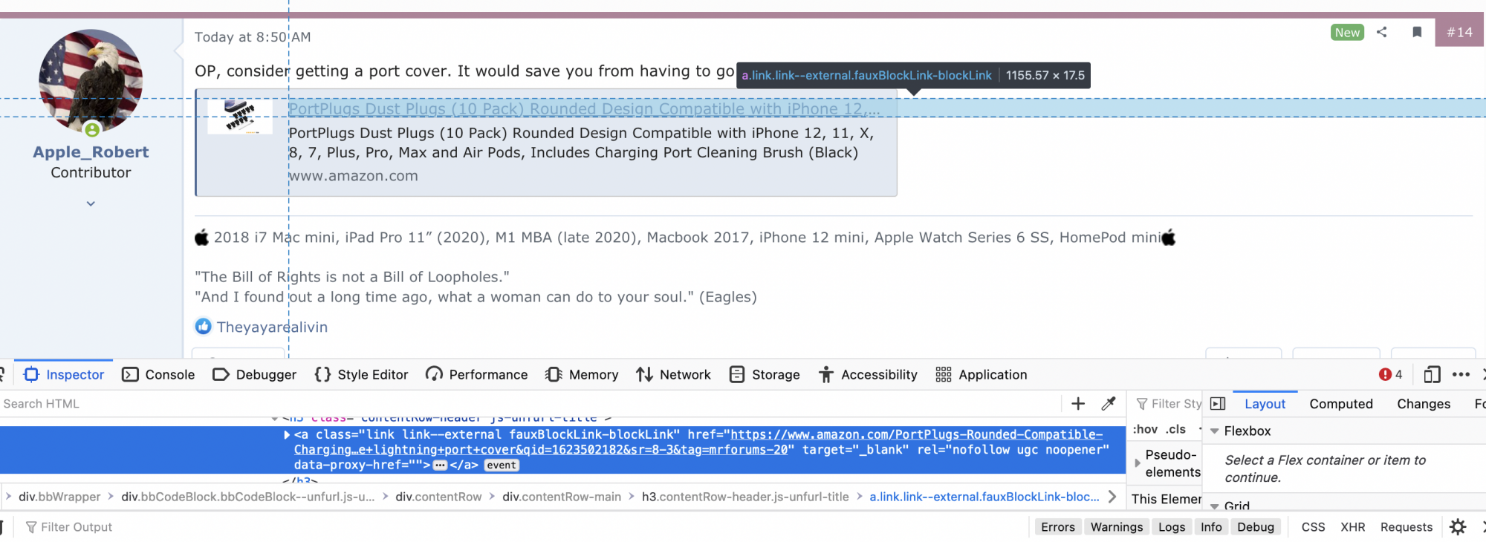1486x542 pixels.
Task: Click the breadcrumb scroll-right arrow
Action: pyautogui.click(x=1112, y=497)
